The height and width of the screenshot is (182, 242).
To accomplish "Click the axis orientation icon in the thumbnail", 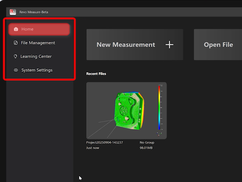I will click(159, 134).
